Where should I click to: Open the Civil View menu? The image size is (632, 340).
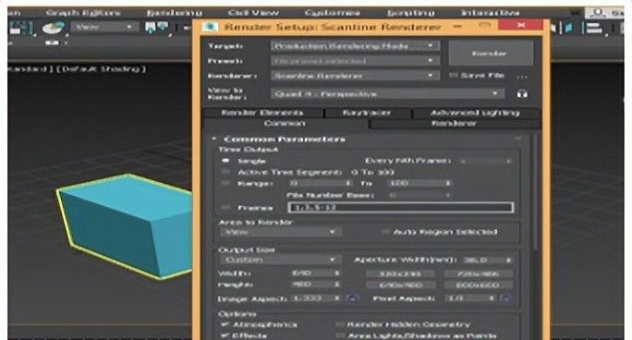(253, 13)
